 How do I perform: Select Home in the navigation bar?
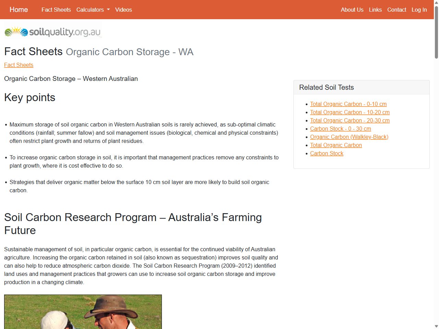[x=19, y=10]
